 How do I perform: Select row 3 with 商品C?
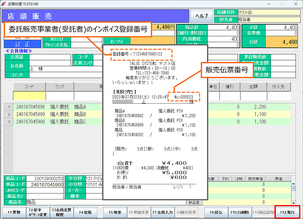(59, 122)
